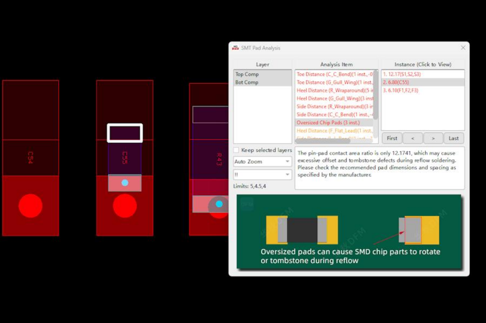Screen dimensions: 486x323
Task: Select the Top Comp layer
Action: [x=247, y=74]
